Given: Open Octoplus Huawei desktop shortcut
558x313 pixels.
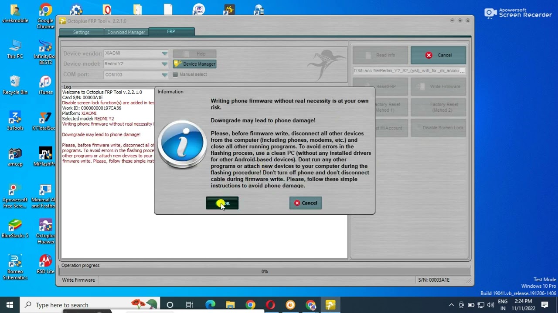Looking at the screenshot, I should pyautogui.click(x=45, y=232).
